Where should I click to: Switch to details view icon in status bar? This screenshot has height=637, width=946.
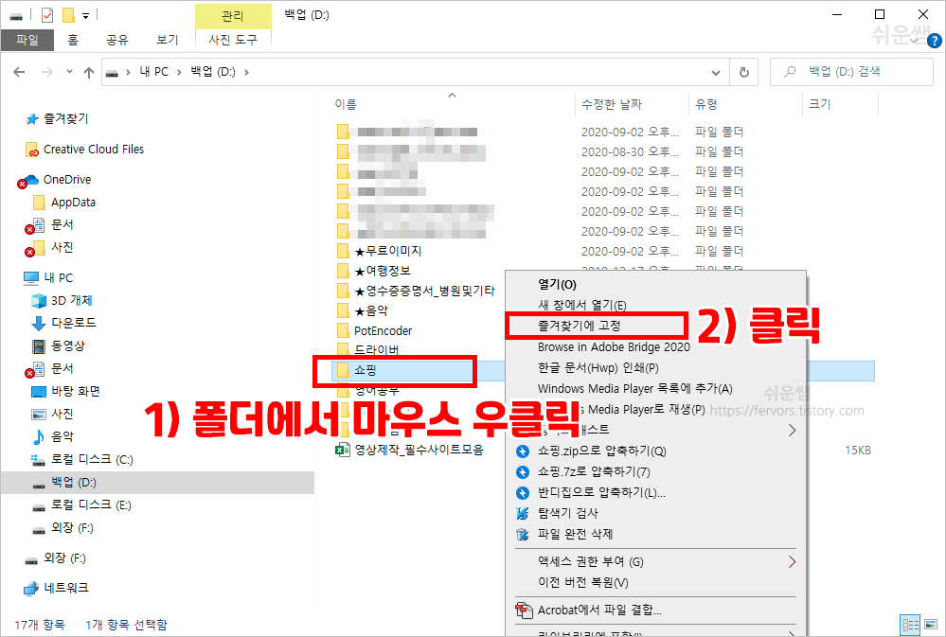click(x=910, y=625)
